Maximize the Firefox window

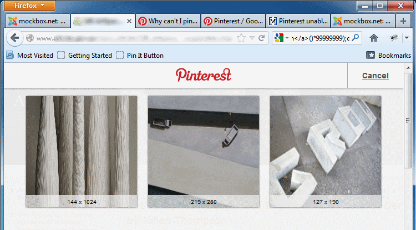tap(380, 6)
